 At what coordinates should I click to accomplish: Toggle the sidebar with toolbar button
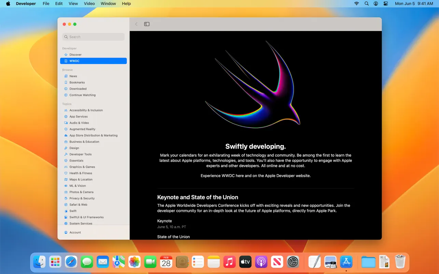(x=147, y=24)
